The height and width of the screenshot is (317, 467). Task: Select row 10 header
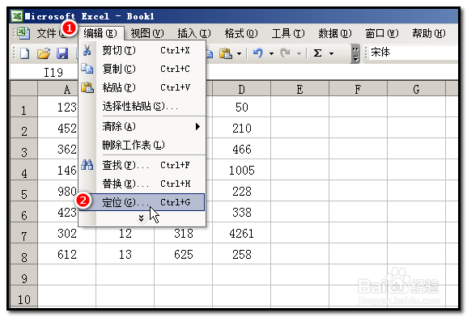[x=23, y=296]
